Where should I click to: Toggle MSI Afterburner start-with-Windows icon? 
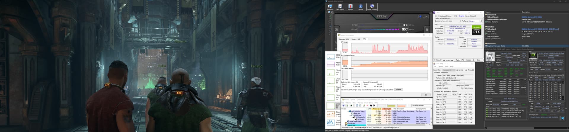point(421,17)
